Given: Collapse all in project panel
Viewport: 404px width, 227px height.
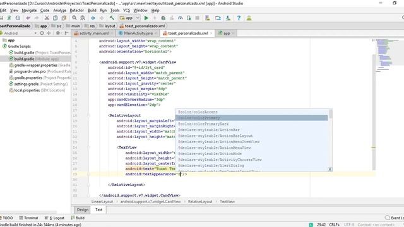Looking at the screenshot, I should [49, 33].
